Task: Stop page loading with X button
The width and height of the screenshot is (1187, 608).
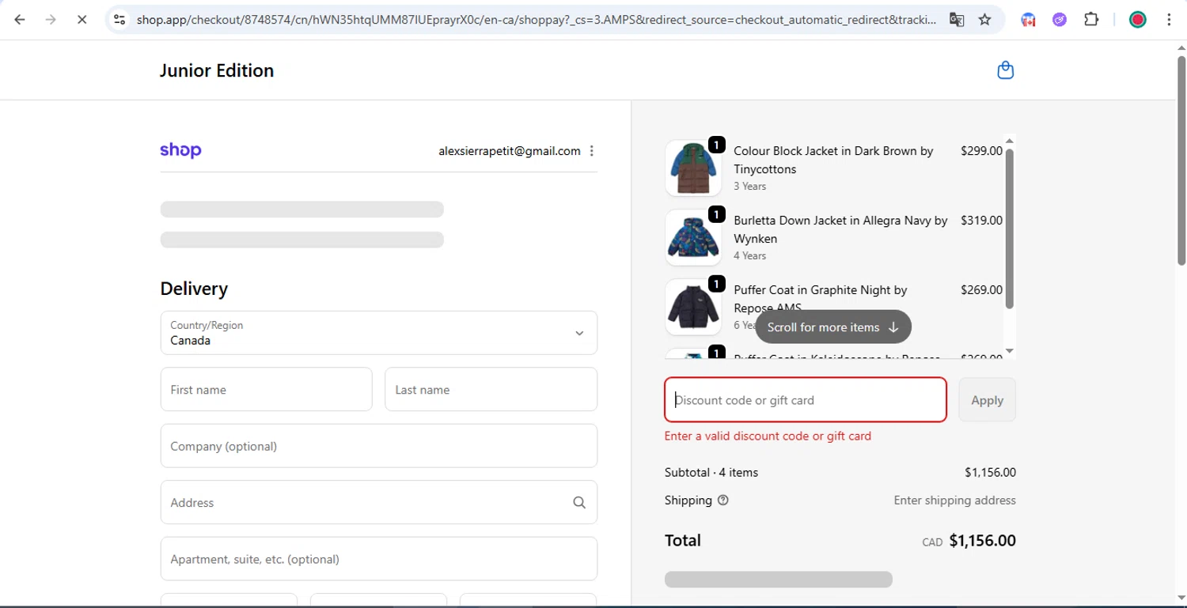Action: (x=82, y=20)
